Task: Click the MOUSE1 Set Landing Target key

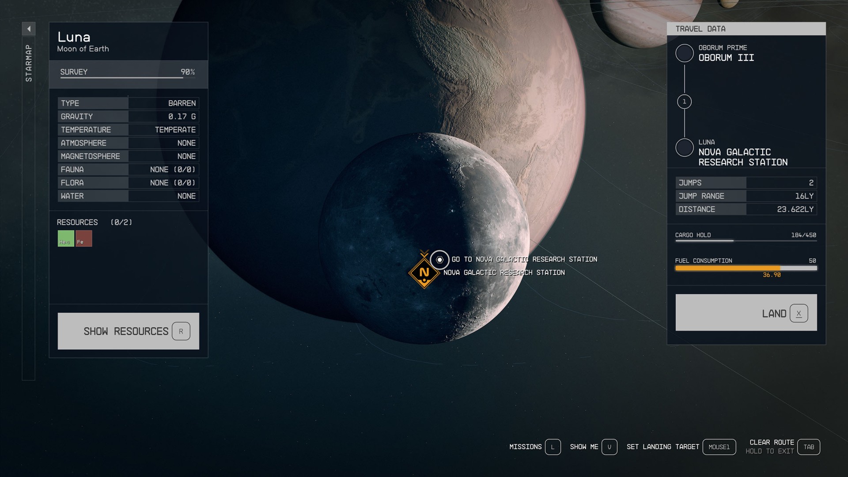Action: pos(719,447)
